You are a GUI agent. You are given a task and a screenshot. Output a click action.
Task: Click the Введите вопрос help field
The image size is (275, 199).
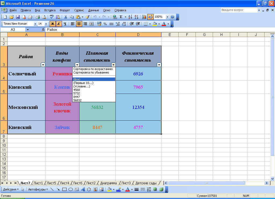239,10
